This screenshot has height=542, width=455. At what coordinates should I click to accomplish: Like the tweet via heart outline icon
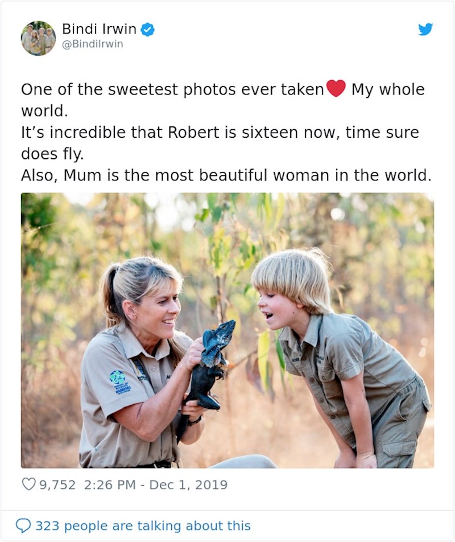pyautogui.click(x=28, y=484)
